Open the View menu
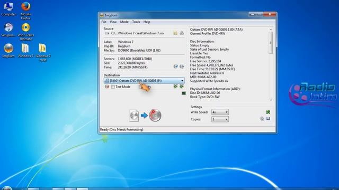The width and height of the screenshot is (339, 190). pyautogui.click(x=113, y=22)
